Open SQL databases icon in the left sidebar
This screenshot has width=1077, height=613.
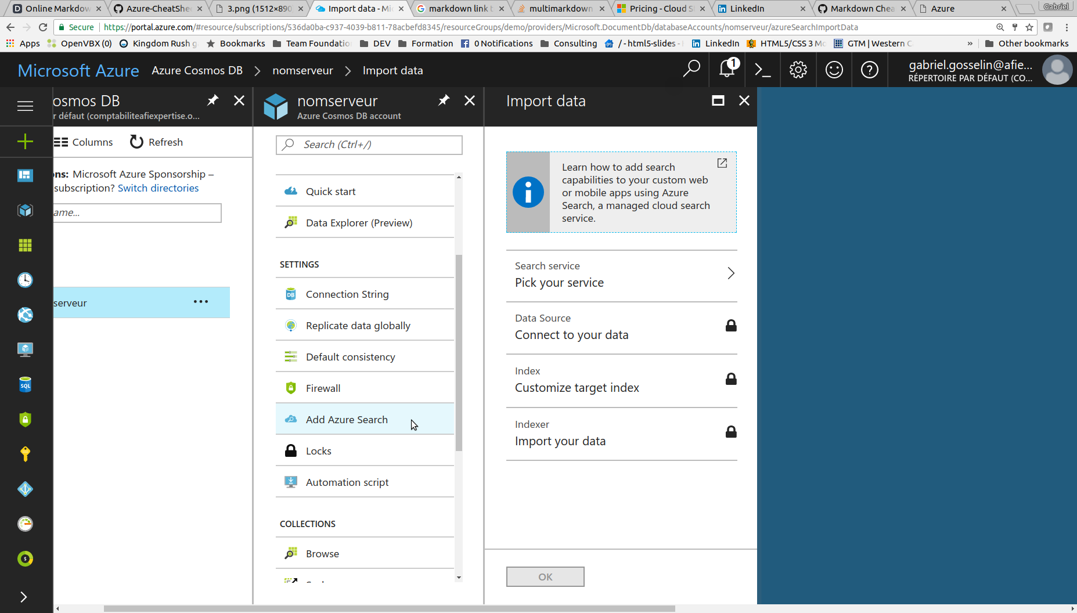[25, 385]
